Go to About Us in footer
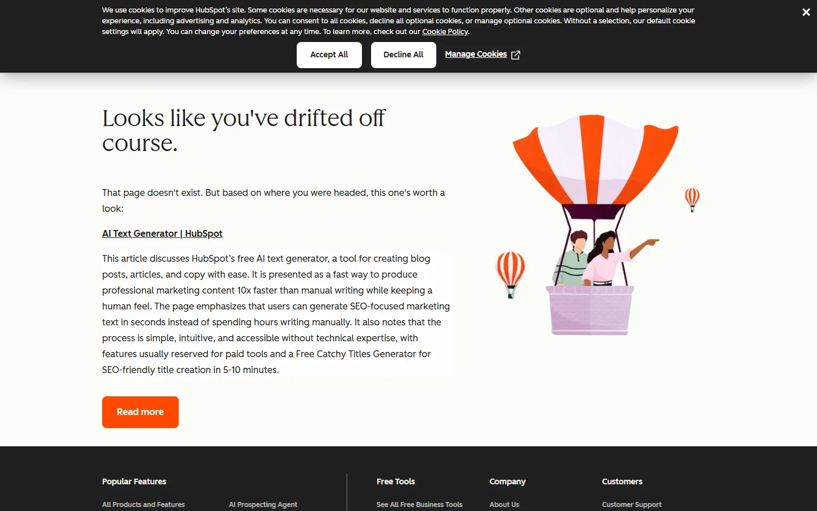Screen dimensions: 817x511 pyautogui.click(x=504, y=504)
